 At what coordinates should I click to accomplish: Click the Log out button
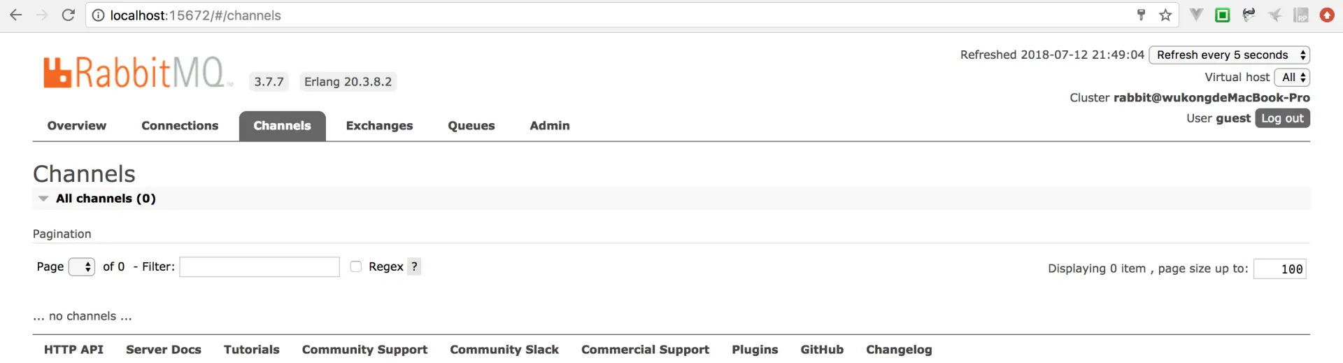tap(1282, 118)
